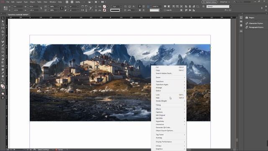Open the object style dropdown field
The height and width of the screenshot is (151, 268).
point(218,6)
